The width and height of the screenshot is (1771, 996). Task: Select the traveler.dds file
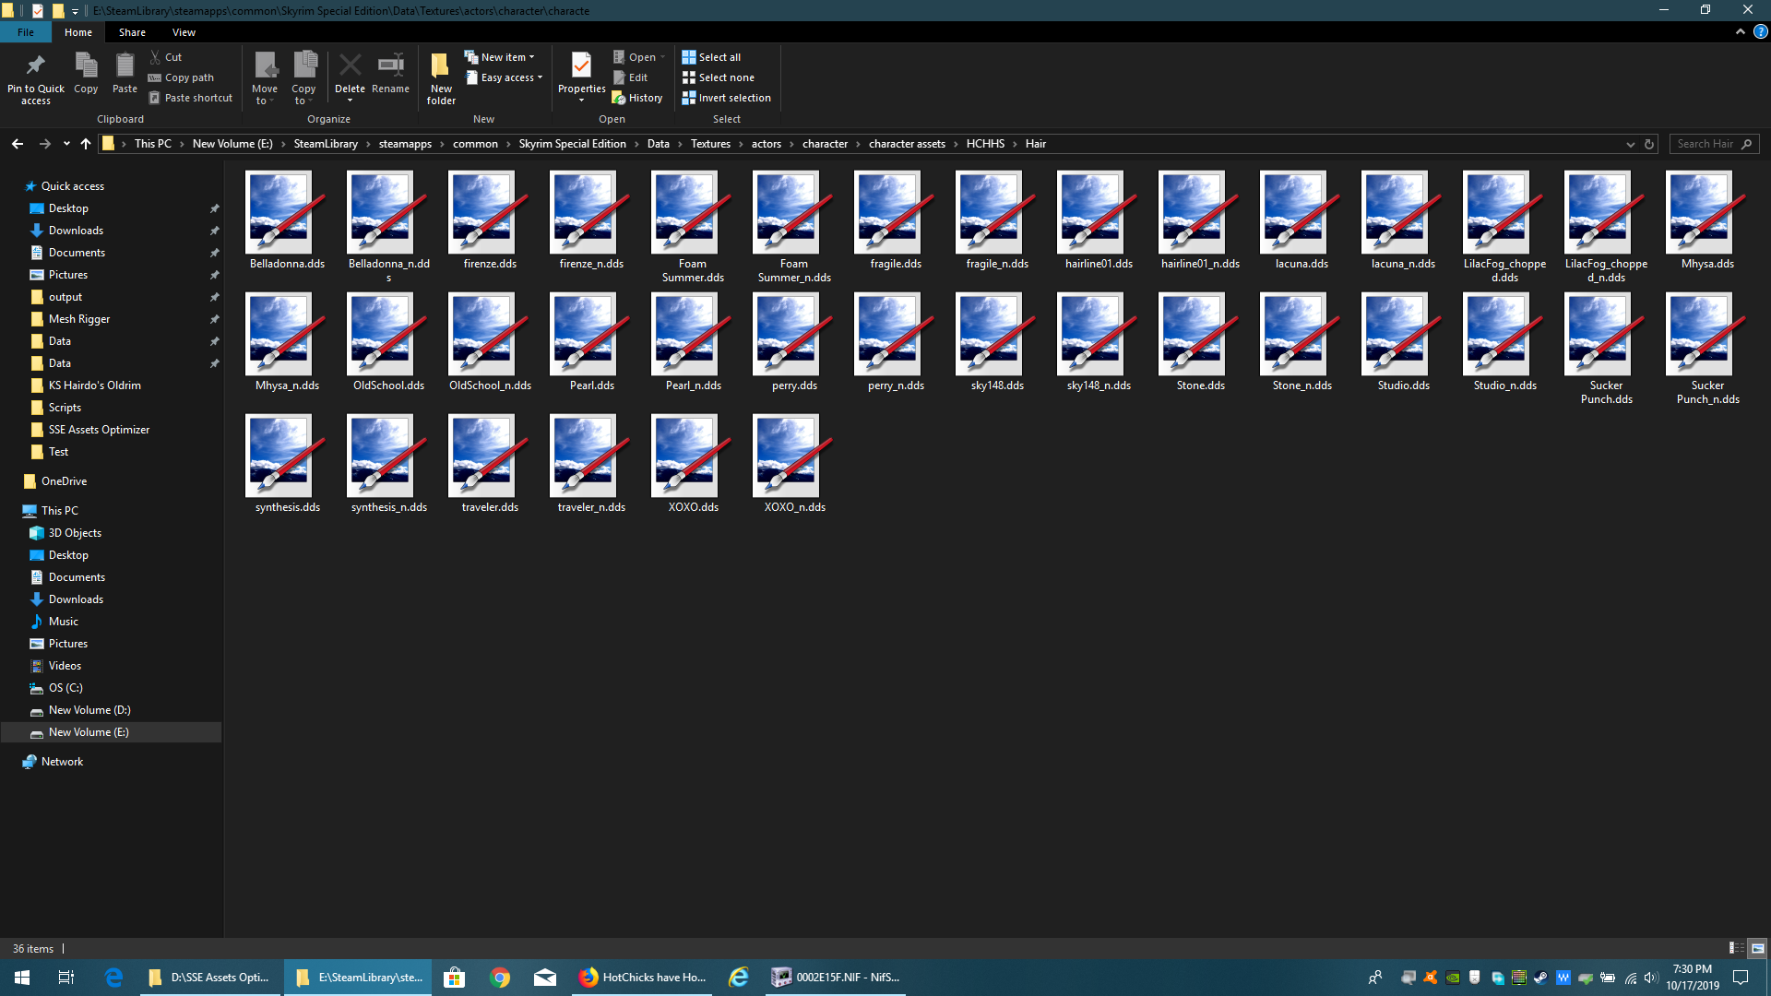(490, 465)
